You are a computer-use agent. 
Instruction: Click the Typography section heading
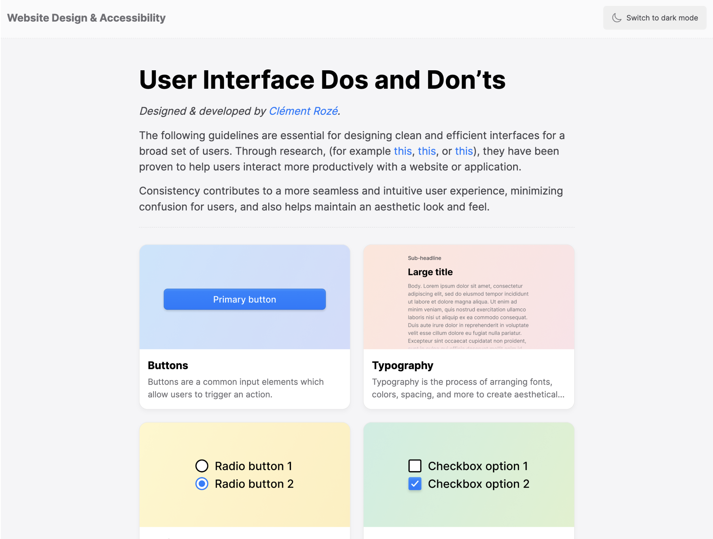coord(402,365)
